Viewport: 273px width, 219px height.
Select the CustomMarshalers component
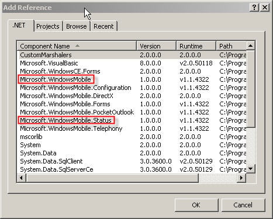tap(132, 55)
